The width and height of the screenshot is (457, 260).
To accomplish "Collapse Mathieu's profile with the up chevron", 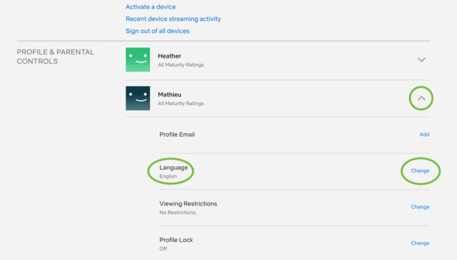I will tap(421, 98).
